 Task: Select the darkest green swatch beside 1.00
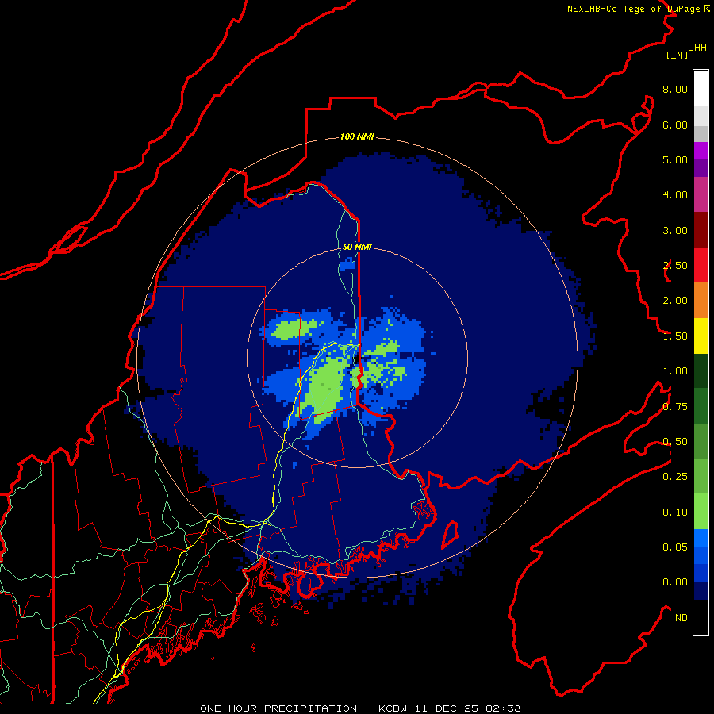701,371
